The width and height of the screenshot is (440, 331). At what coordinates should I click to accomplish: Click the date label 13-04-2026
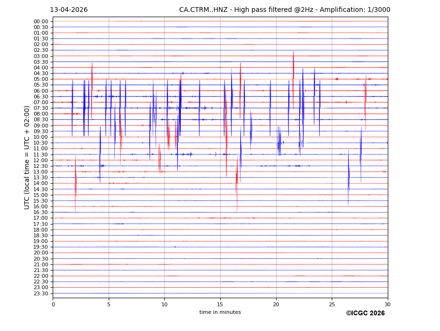[x=69, y=10]
